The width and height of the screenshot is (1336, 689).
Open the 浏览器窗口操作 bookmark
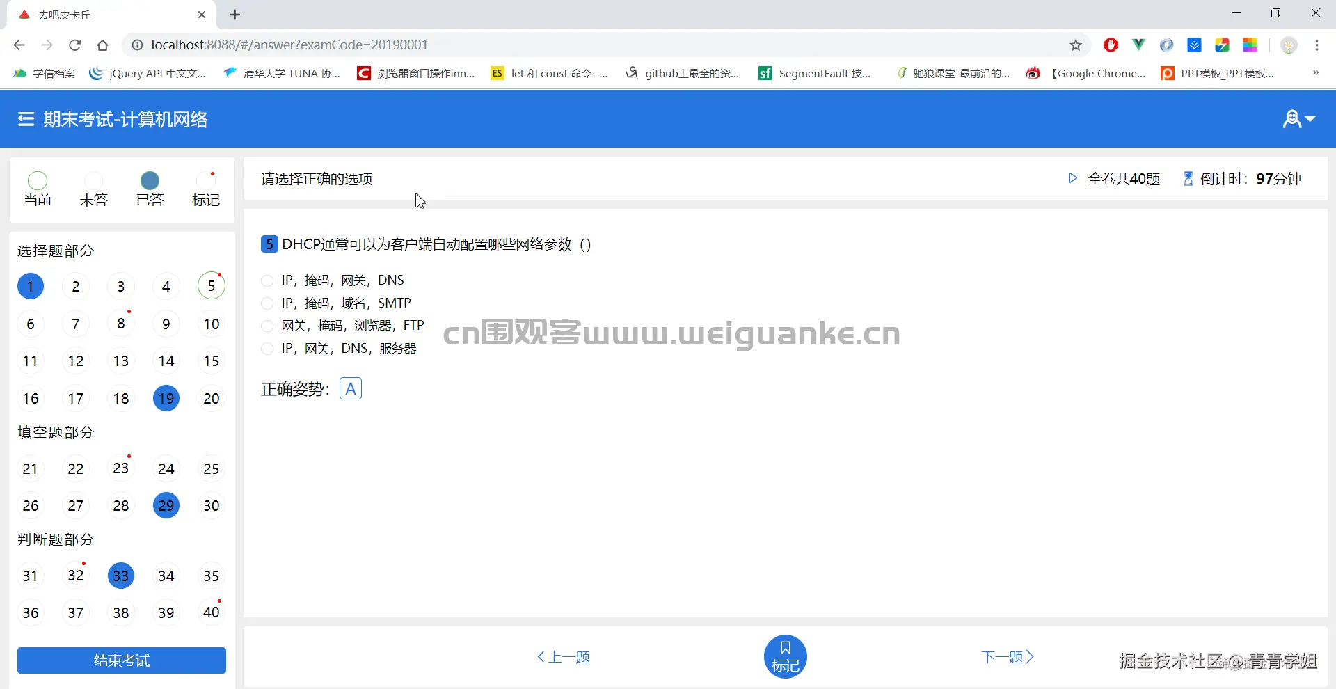pyautogui.click(x=416, y=73)
